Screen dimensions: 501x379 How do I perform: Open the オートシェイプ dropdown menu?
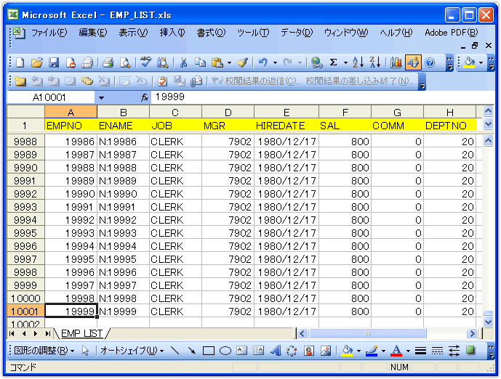[131, 351]
